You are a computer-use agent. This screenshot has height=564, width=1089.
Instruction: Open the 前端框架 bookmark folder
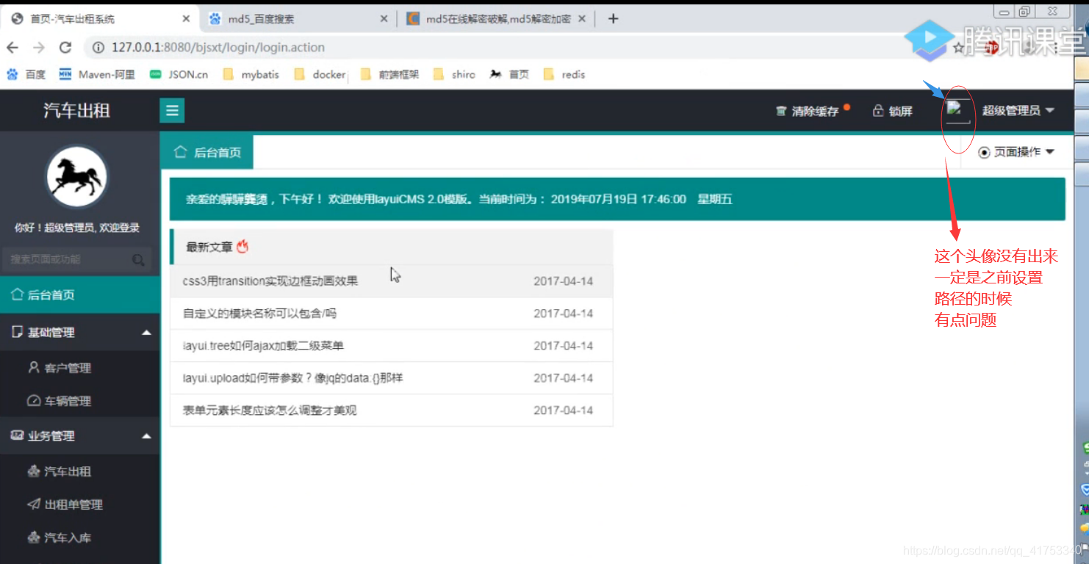click(x=389, y=74)
